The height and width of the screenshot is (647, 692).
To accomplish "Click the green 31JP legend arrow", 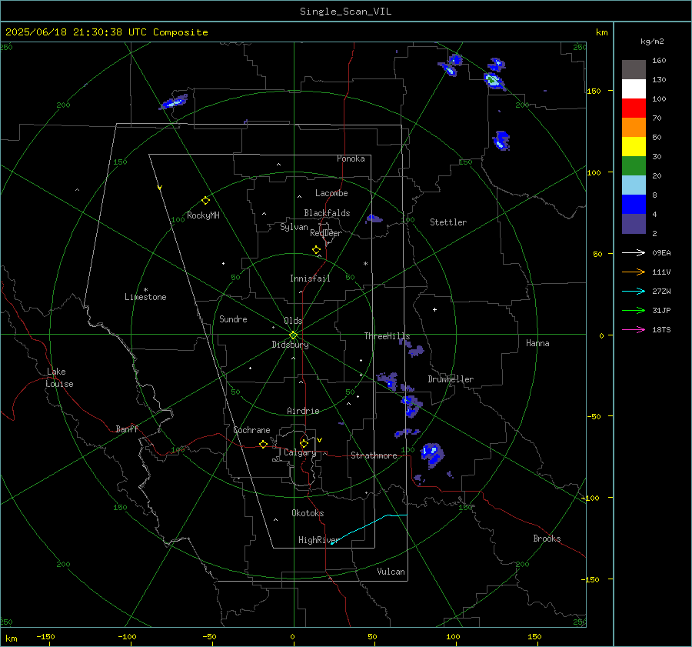I will tap(634, 311).
